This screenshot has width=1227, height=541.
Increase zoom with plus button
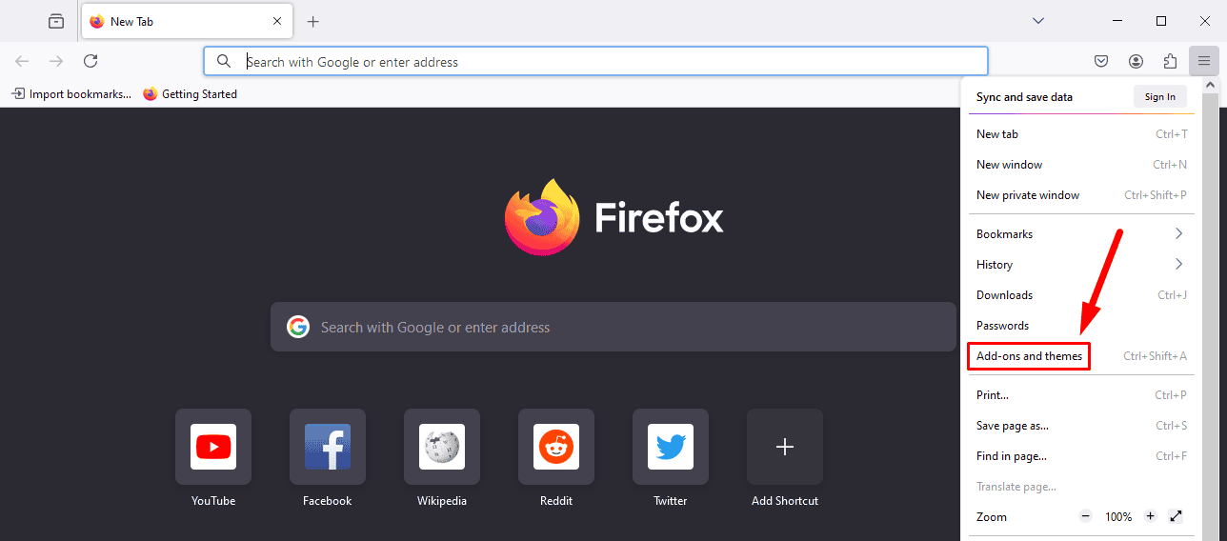[1150, 516]
